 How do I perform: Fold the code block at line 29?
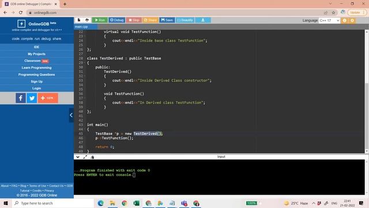coord(85,63)
